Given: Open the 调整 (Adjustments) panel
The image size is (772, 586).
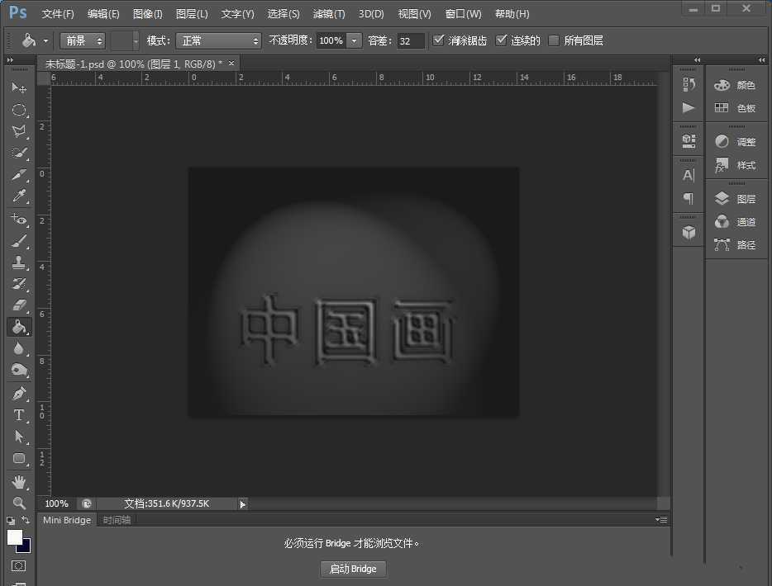Looking at the screenshot, I should (736, 141).
